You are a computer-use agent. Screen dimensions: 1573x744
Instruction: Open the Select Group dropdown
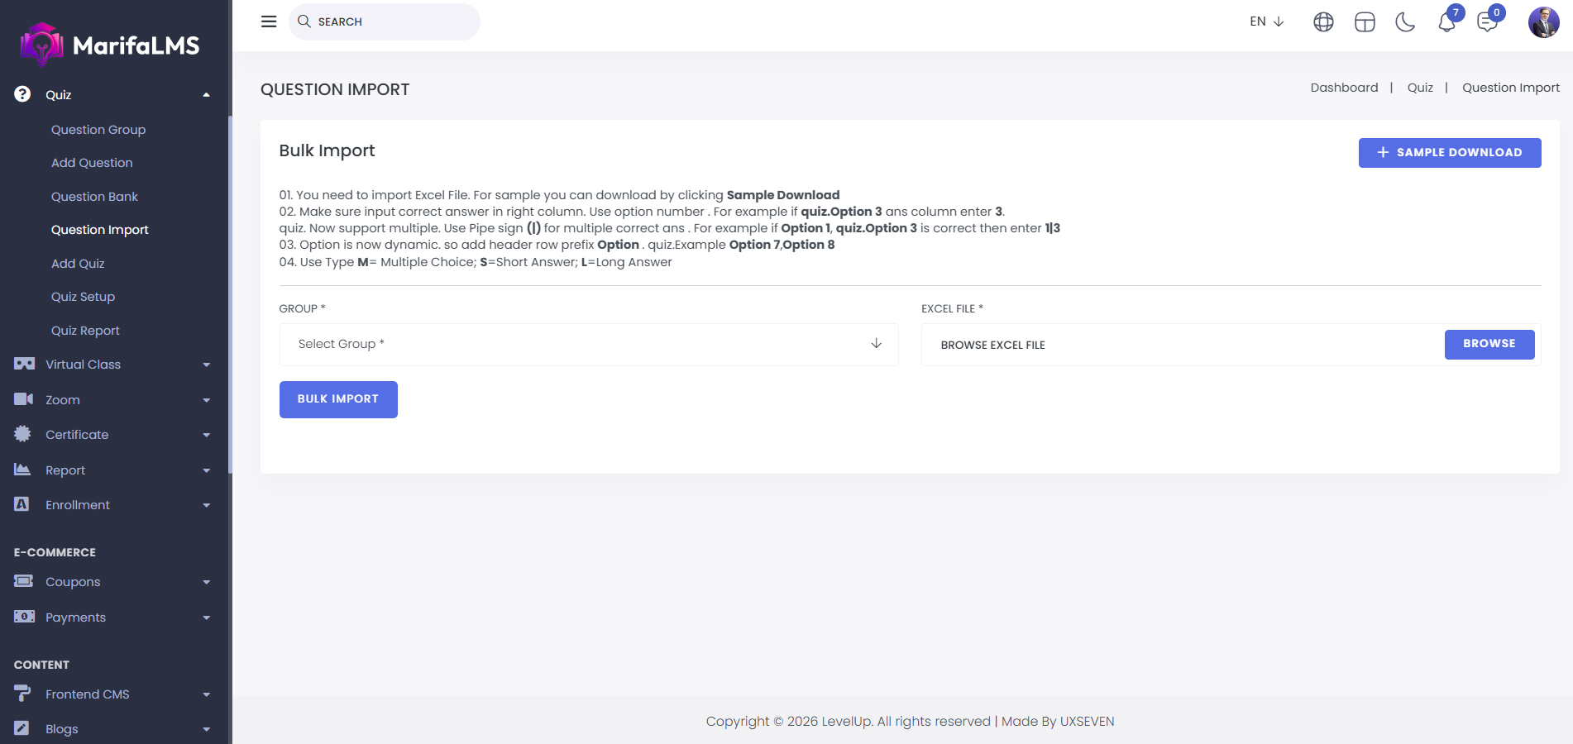pyautogui.click(x=589, y=344)
